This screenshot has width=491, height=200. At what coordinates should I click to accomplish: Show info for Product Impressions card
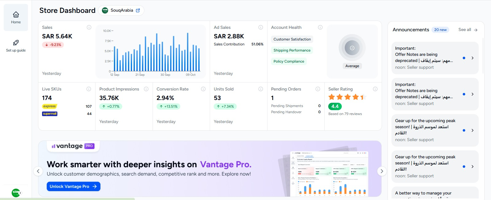pos(146,89)
